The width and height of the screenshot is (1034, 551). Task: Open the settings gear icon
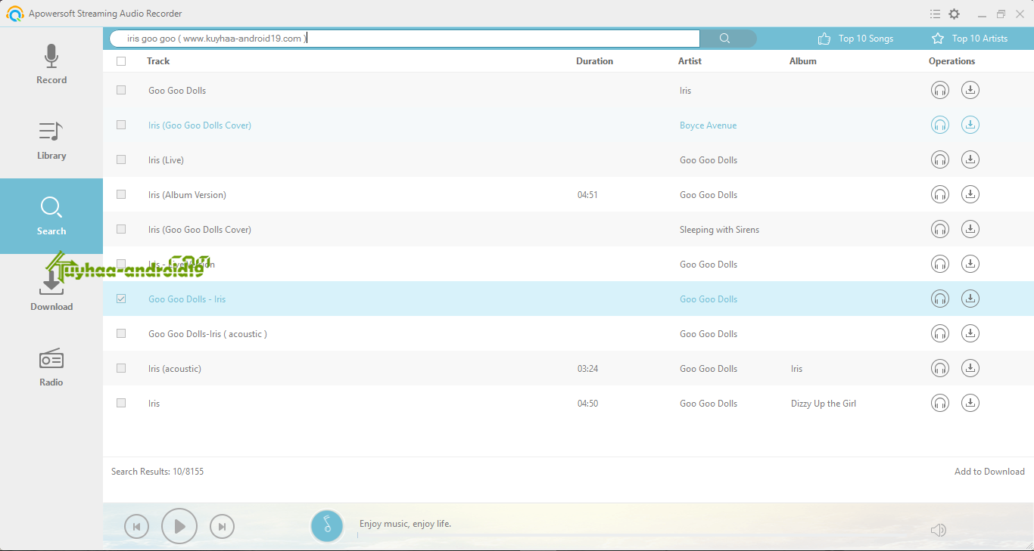click(x=955, y=14)
